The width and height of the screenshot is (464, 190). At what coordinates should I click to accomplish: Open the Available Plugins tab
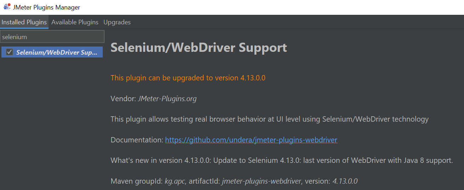click(75, 22)
